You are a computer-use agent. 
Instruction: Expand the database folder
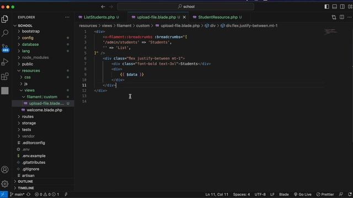[x=43, y=45]
